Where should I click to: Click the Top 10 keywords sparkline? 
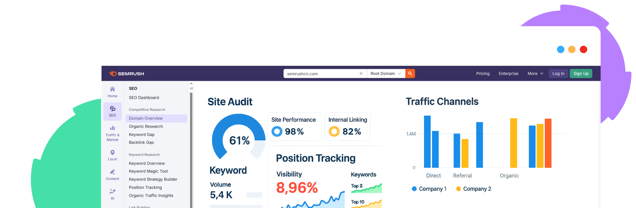[366, 203]
